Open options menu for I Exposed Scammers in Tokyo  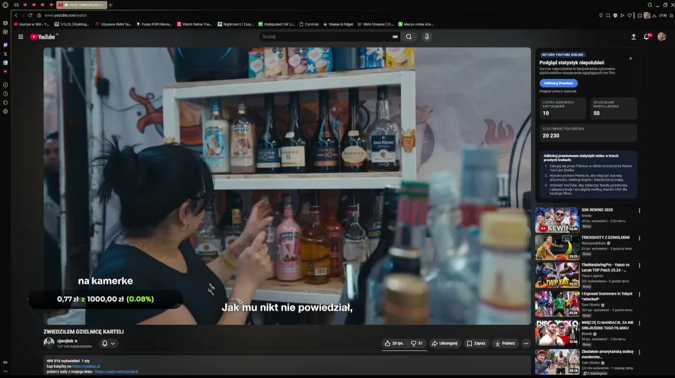coord(640,295)
